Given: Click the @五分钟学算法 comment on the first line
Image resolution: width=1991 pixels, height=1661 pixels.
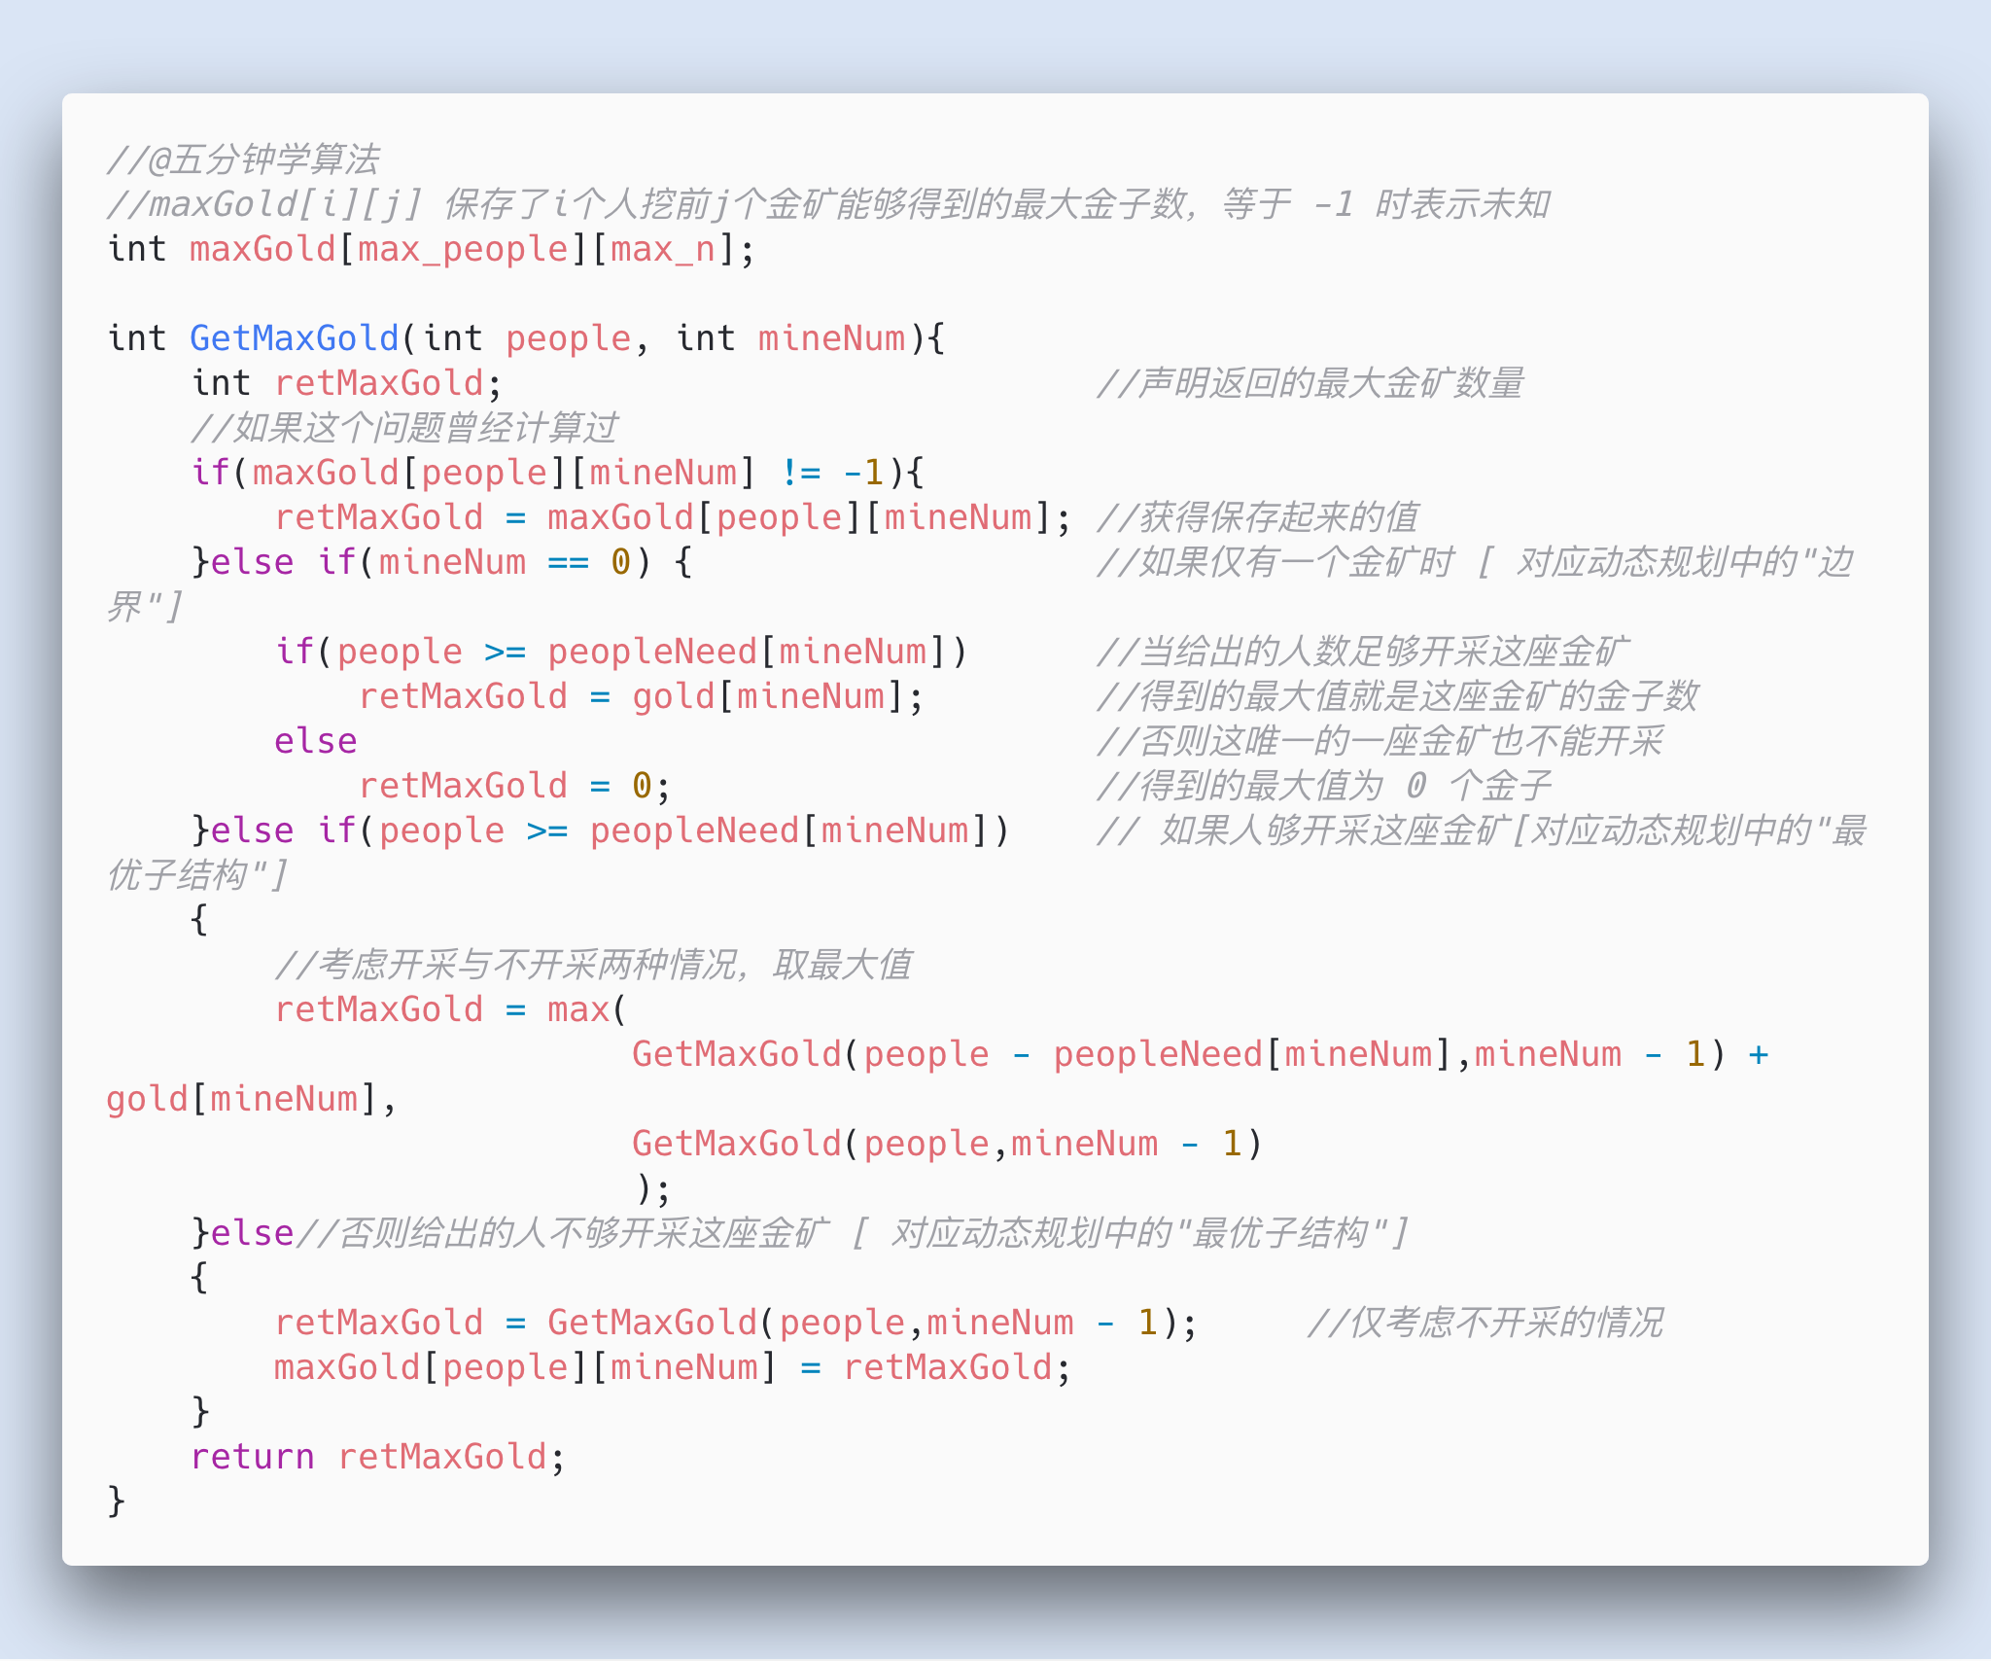Looking at the screenshot, I should pos(243,159).
